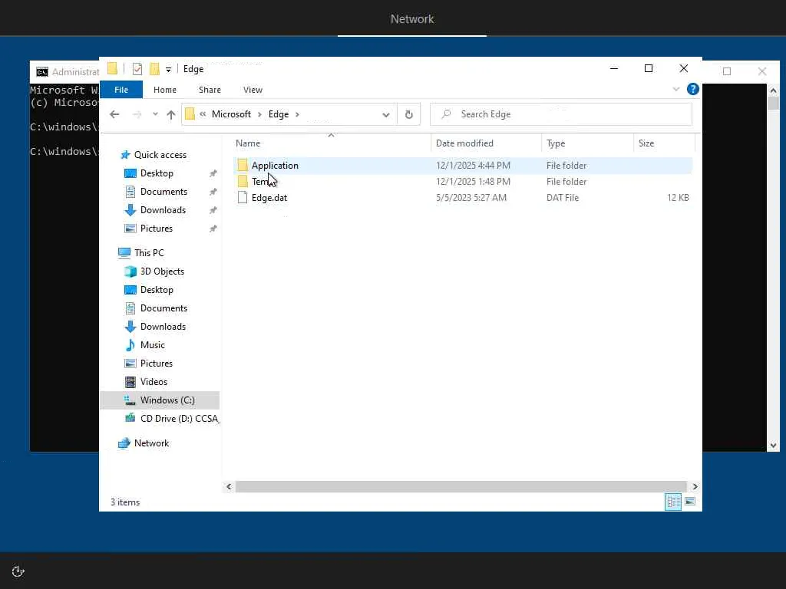Go up one folder level

tap(171, 114)
